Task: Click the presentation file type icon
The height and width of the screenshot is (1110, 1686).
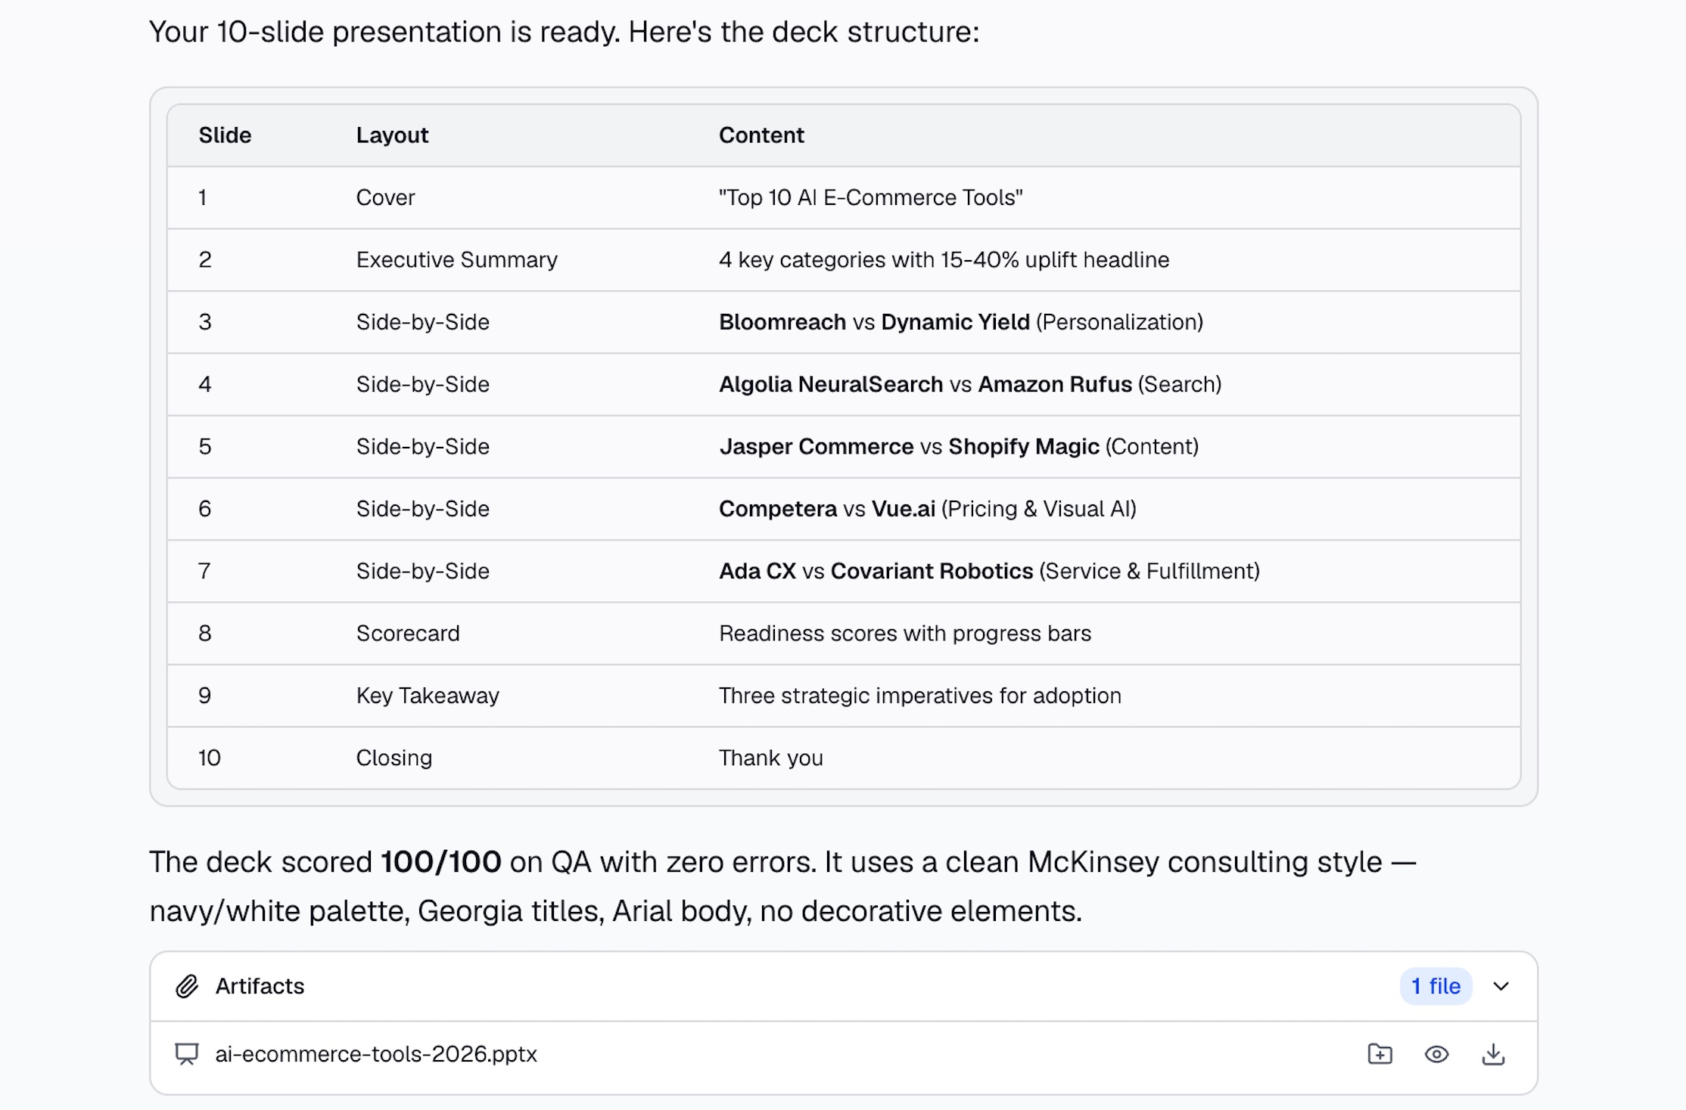Action: pos(187,1054)
